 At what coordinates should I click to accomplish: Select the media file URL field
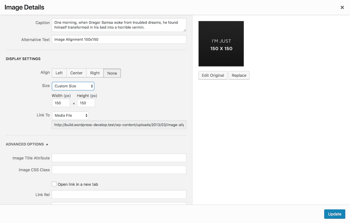click(119, 125)
